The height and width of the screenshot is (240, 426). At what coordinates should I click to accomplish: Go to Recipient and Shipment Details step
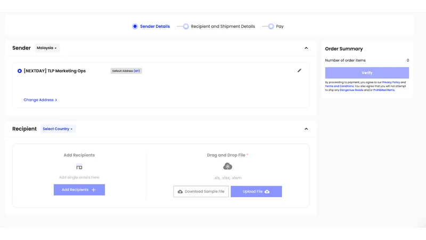point(219,26)
